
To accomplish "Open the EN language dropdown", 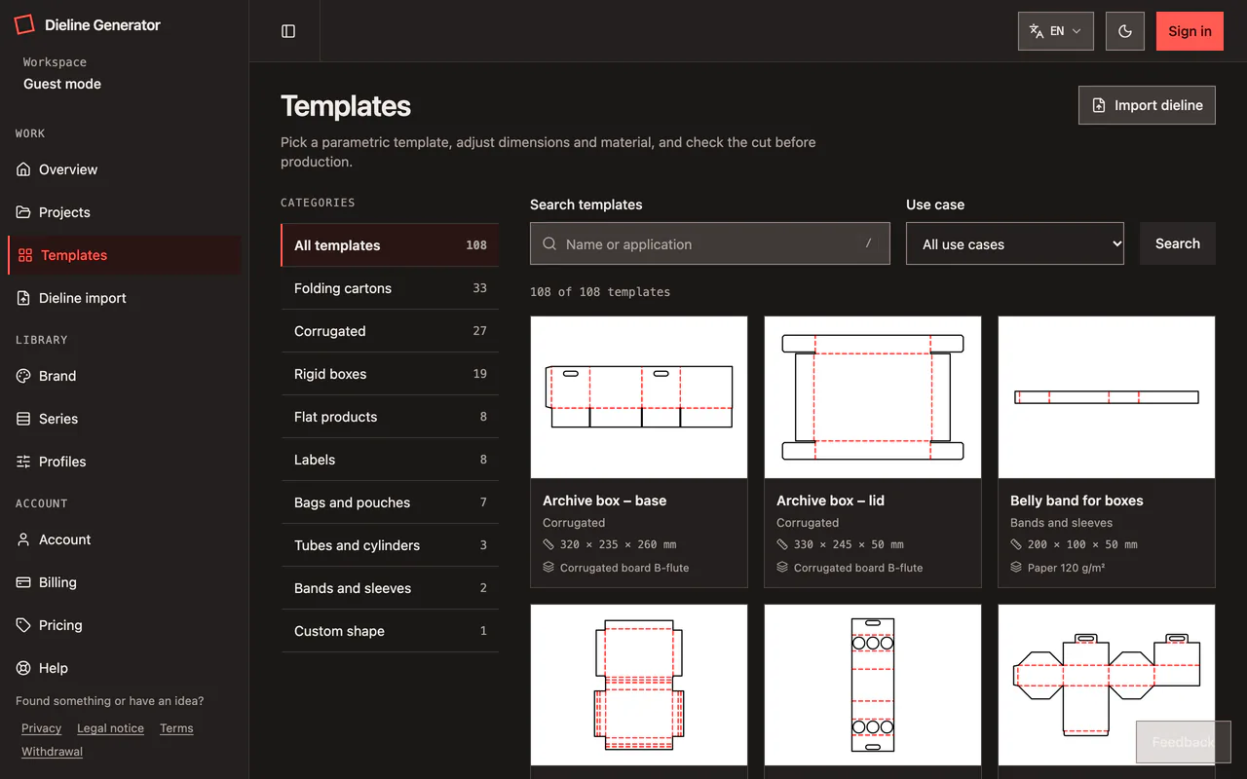I will 1056,31.
